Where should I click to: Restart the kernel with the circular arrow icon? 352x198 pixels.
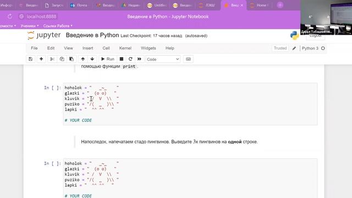130,59
